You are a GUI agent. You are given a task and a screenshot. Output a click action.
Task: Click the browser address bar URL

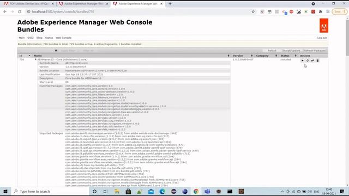63,11
